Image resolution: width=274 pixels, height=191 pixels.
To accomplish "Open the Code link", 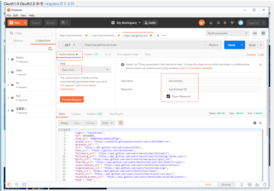I will coord(261,55).
